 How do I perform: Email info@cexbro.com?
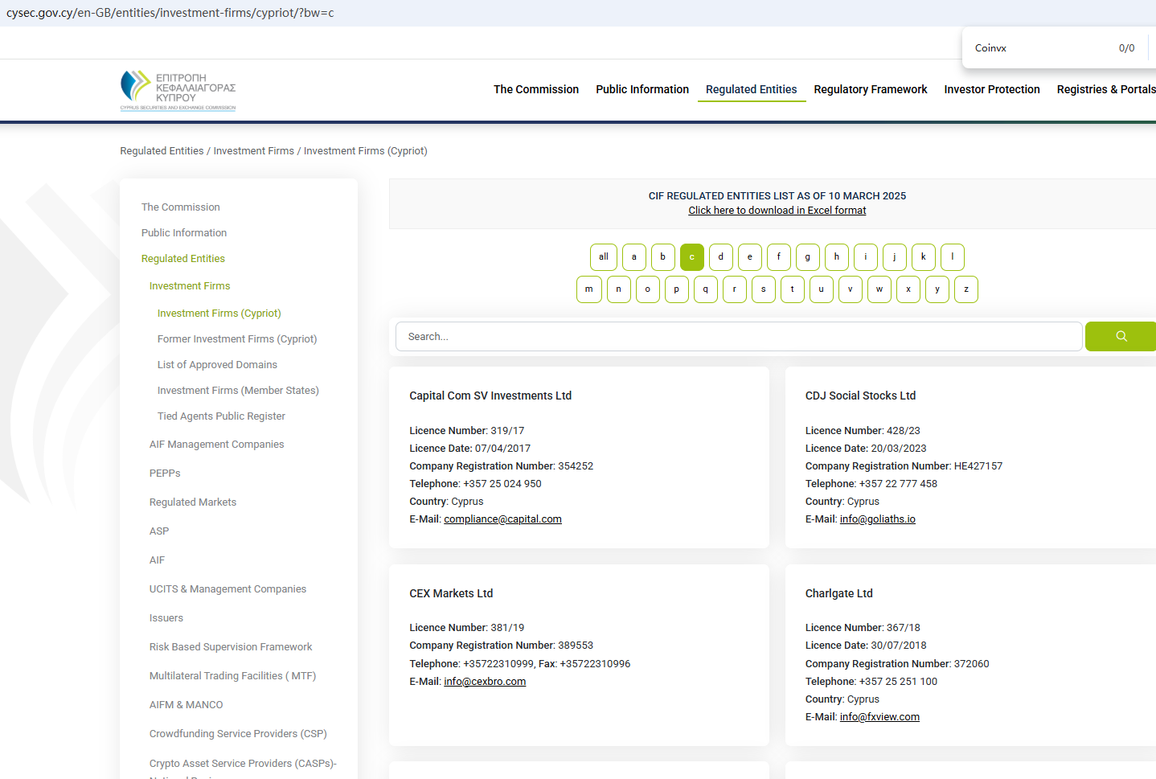coord(485,682)
